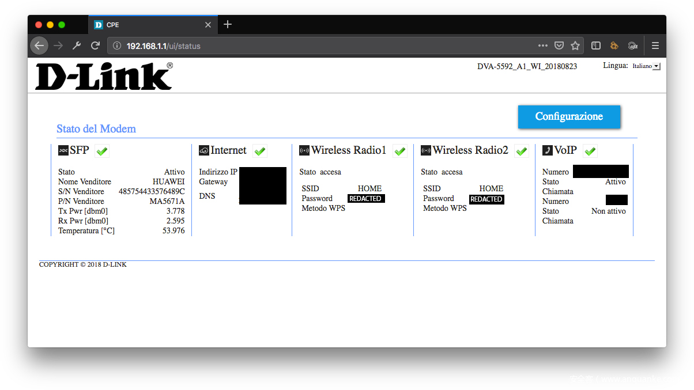Click the Wireless Radio1 antenna icon
The width and height of the screenshot is (694, 390).
304,150
